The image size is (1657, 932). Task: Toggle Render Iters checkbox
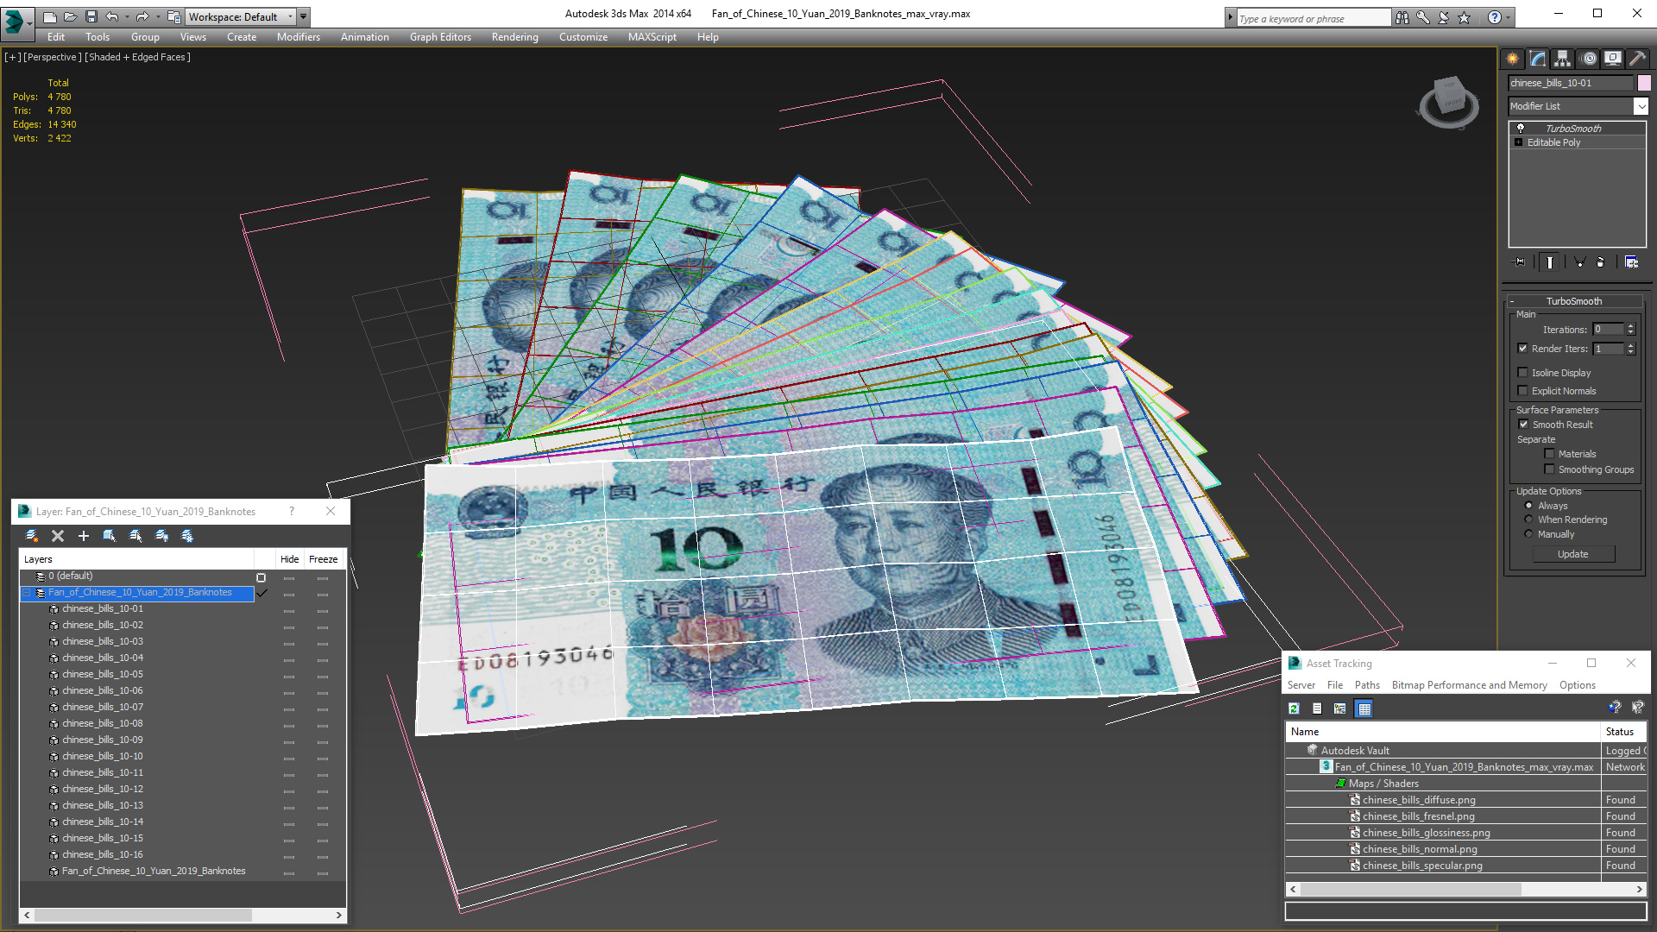(x=1522, y=349)
